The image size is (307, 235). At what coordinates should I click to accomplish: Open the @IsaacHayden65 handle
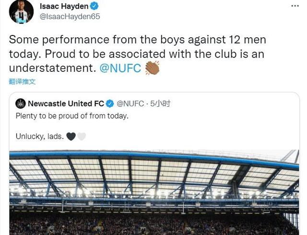[68, 17]
